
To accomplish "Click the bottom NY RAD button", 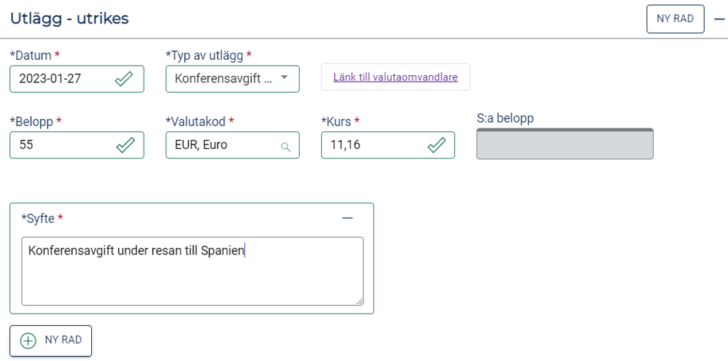I will pos(50,341).
